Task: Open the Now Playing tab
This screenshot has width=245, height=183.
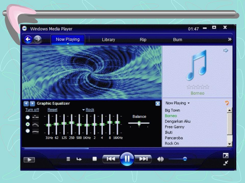Action: [x=68, y=39]
